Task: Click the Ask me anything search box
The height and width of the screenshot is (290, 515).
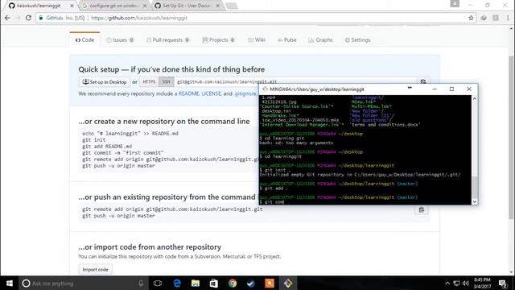Action: [x=82, y=283]
